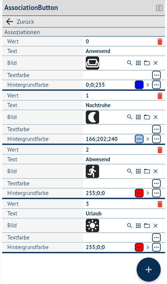167x284 pixels.
Task: Open Textfarbe options for Anwesend entry
Action: pos(156,75)
